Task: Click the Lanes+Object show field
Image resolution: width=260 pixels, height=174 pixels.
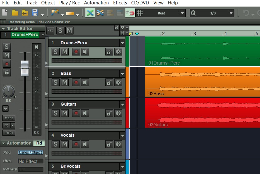Action: (31, 152)
